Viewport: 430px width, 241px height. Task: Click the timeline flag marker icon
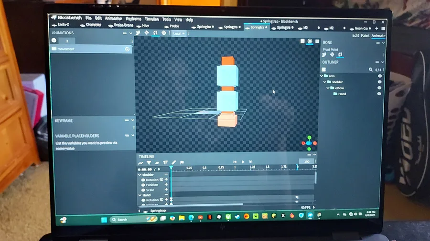[182, 162]
